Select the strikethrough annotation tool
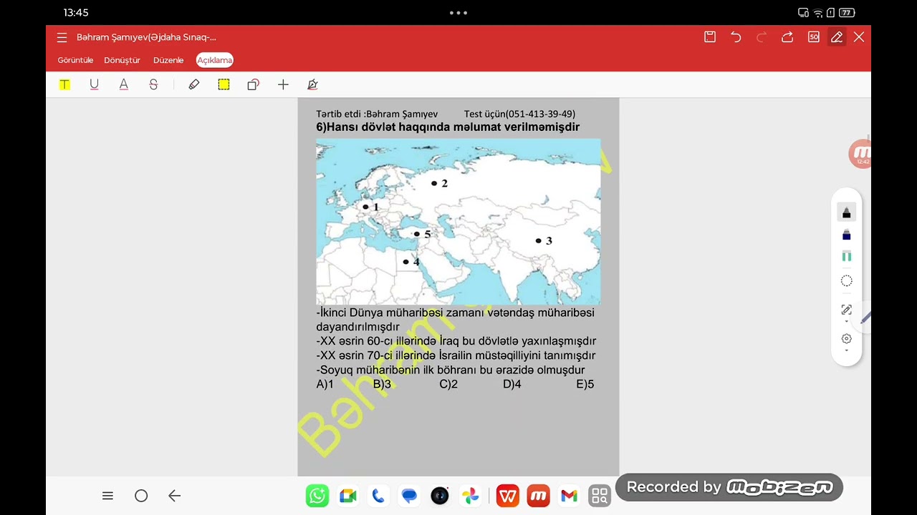Screen dimensions: 917x515 click(x=153, y=84)
